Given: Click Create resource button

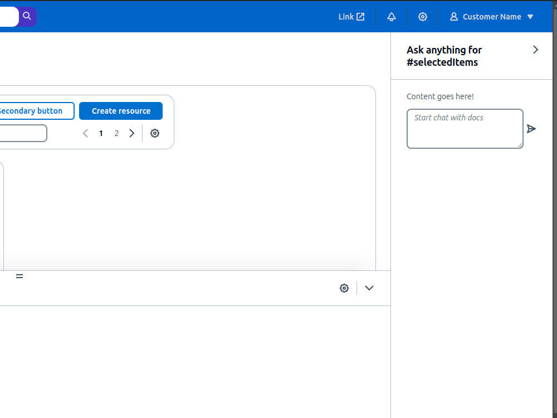Looking at the screenshot, I should tap(121, 111).
